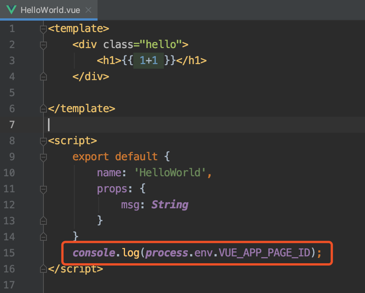This screenshot has height=293, width=365.
Task: Click fold end marker on line 14
Action: pyautogui.click(x=43, y=237)
